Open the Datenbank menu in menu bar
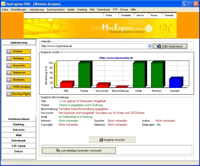The image size is (200, 166). [x=104, y=9]
